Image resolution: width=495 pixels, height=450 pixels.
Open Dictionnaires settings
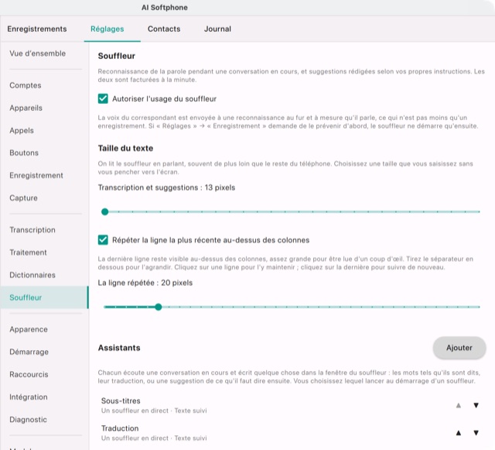point(44,275)
